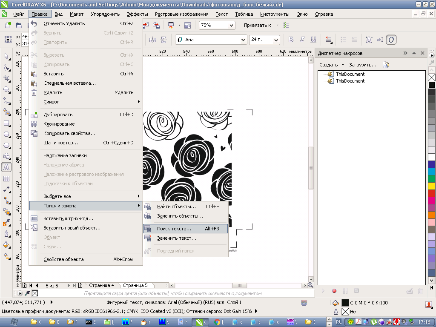Select the Polygon tool
436x327 pixels.
point(6,146)
